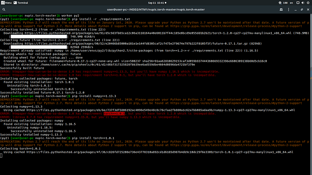Click the librosa 0.7.0 error line
The width and height of the screenshot is (312, 175).
click(x=90, y=117)
